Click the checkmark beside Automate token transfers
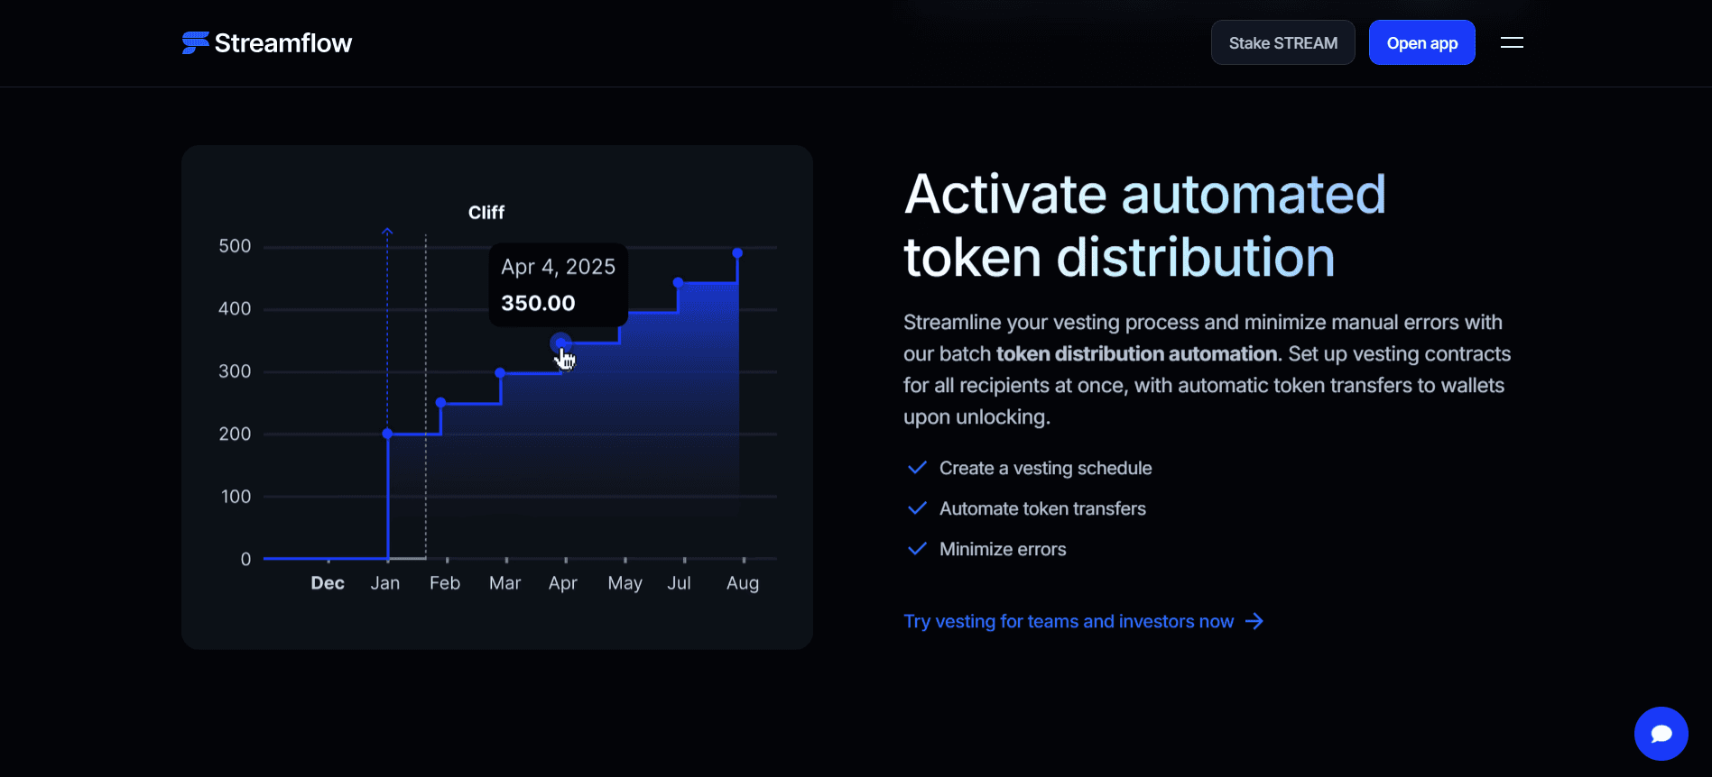1712x777 pixels. (917, 508)
